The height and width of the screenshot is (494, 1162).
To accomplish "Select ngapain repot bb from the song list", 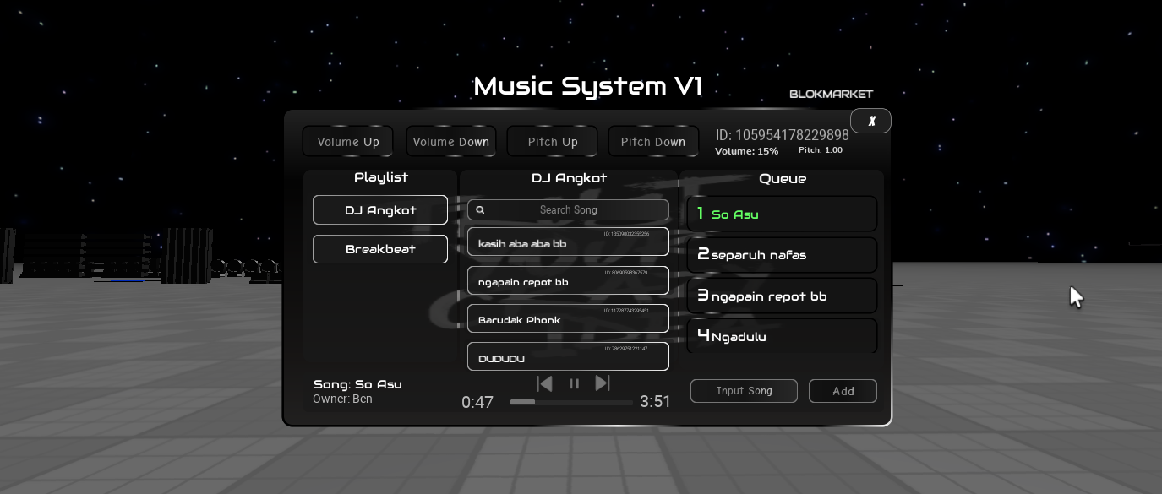I will [568, 280].
